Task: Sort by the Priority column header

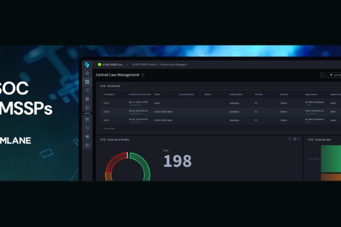Action: tap(259, 94)
